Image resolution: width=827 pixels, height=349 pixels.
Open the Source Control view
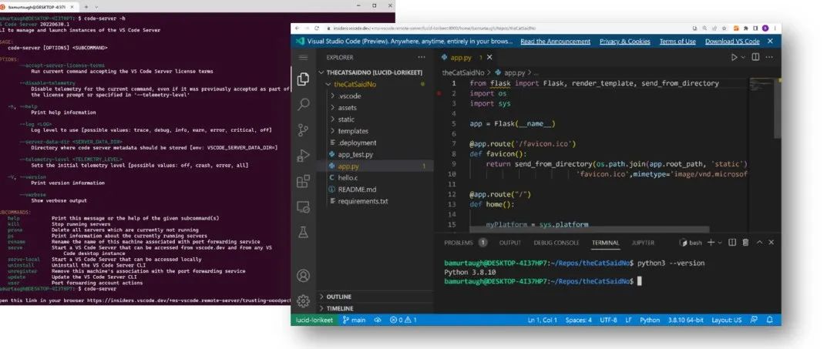tap(303, 129)
